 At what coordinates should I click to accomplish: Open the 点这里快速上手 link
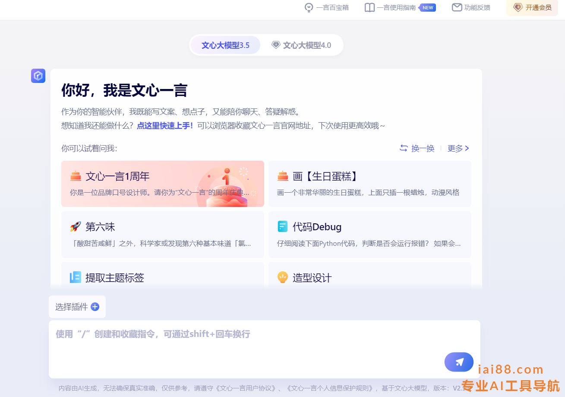click(165, 126)
